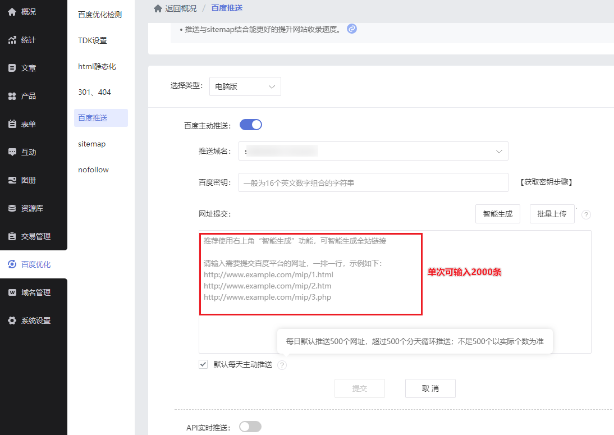Image resolution: width=614 pixels, height=435 pixels.
Task: Click the 取消 button
Action: point(430,388)
